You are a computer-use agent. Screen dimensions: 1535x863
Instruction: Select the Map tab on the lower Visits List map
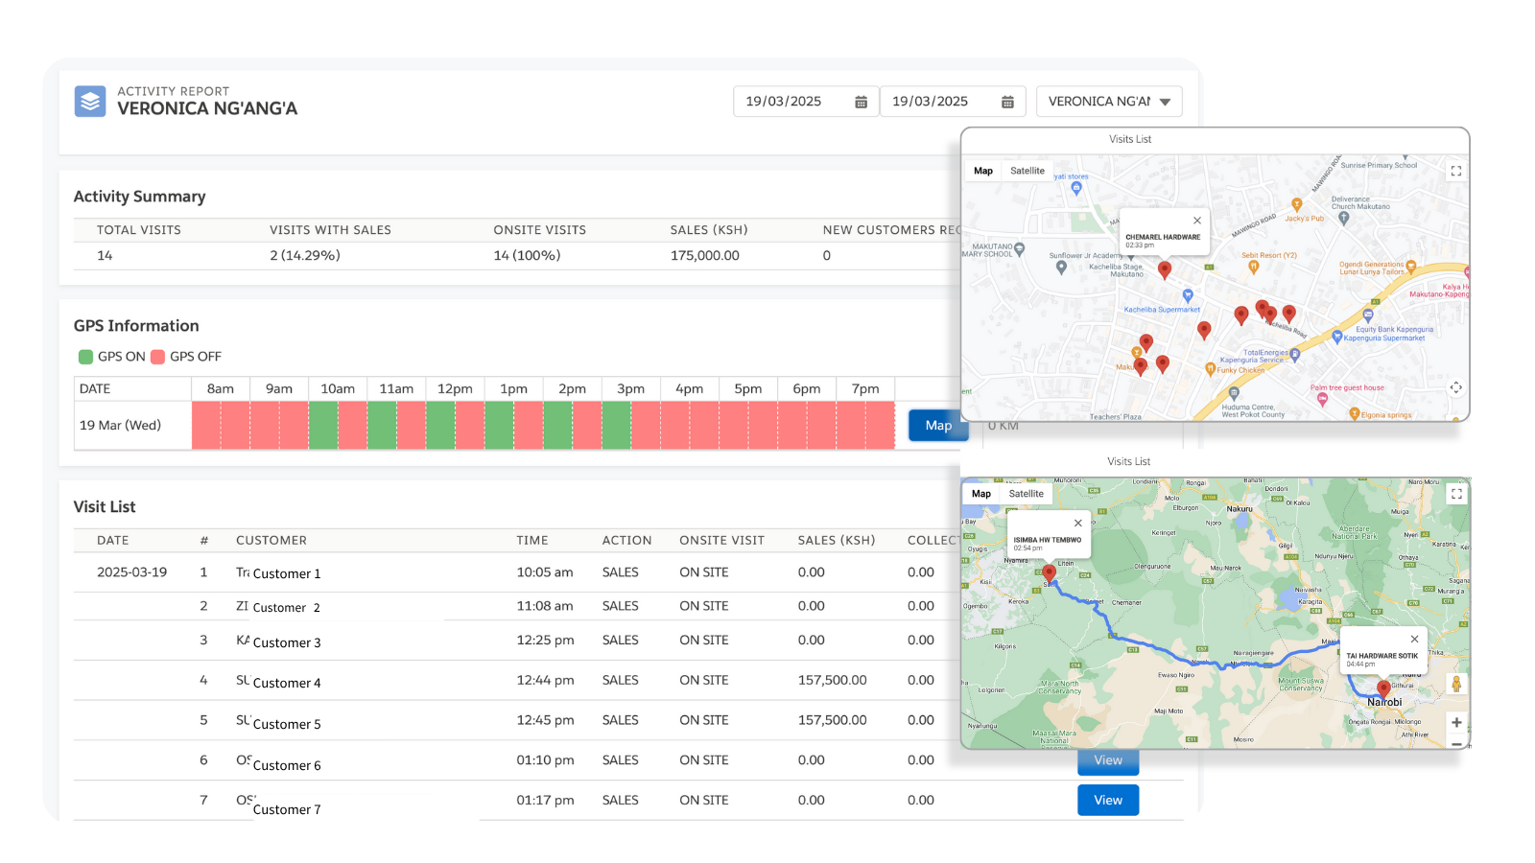(980, 493)
